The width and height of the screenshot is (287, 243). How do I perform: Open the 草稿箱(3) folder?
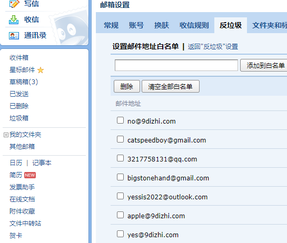24,82
